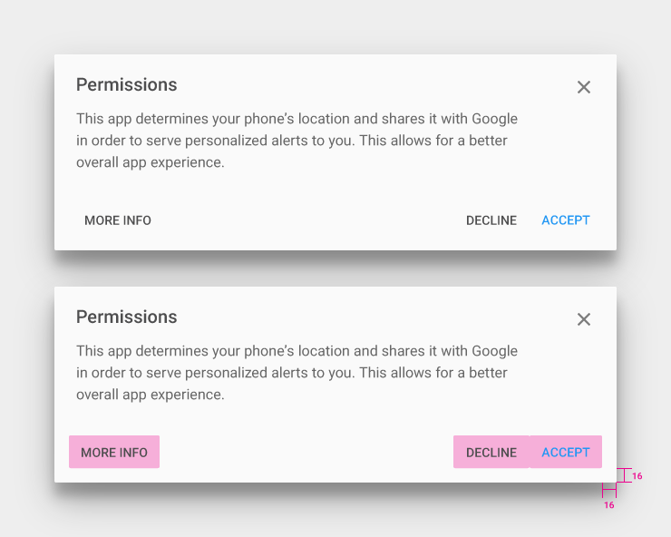Image resolution: width=671 pixels, height=537 pixels.
Task: Dismiss the lower Permissions dialog using X icon
Action: (584, 319)
